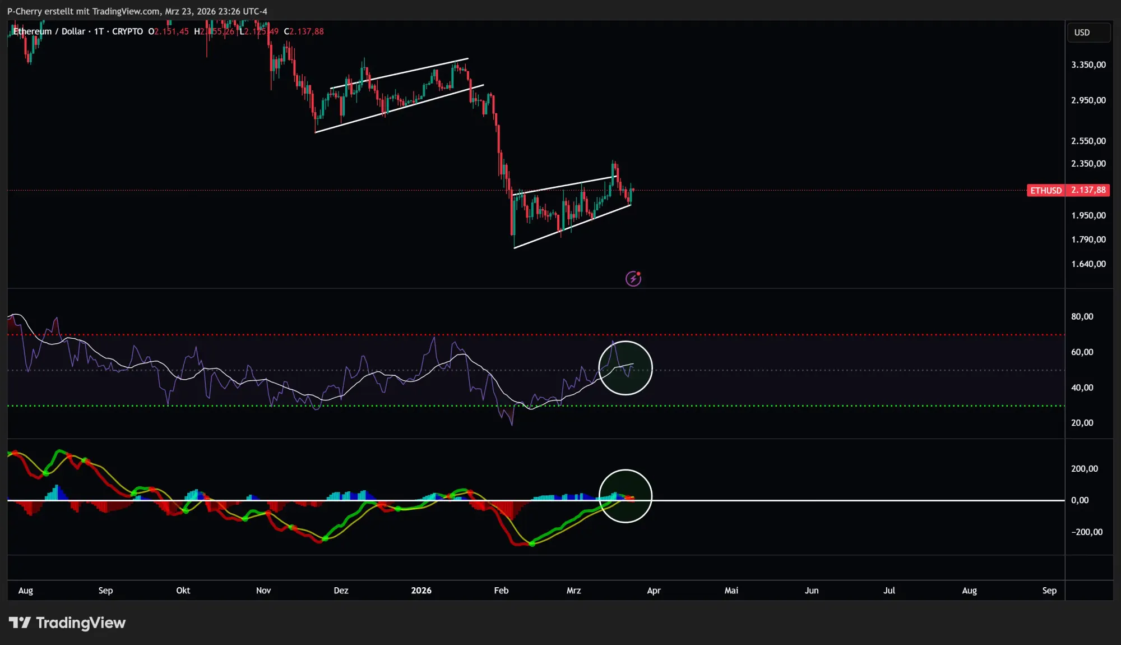Click the circled MACD crossover annotation
Viewport: 1121px width, 645px height.
click(x=626, y=497)
